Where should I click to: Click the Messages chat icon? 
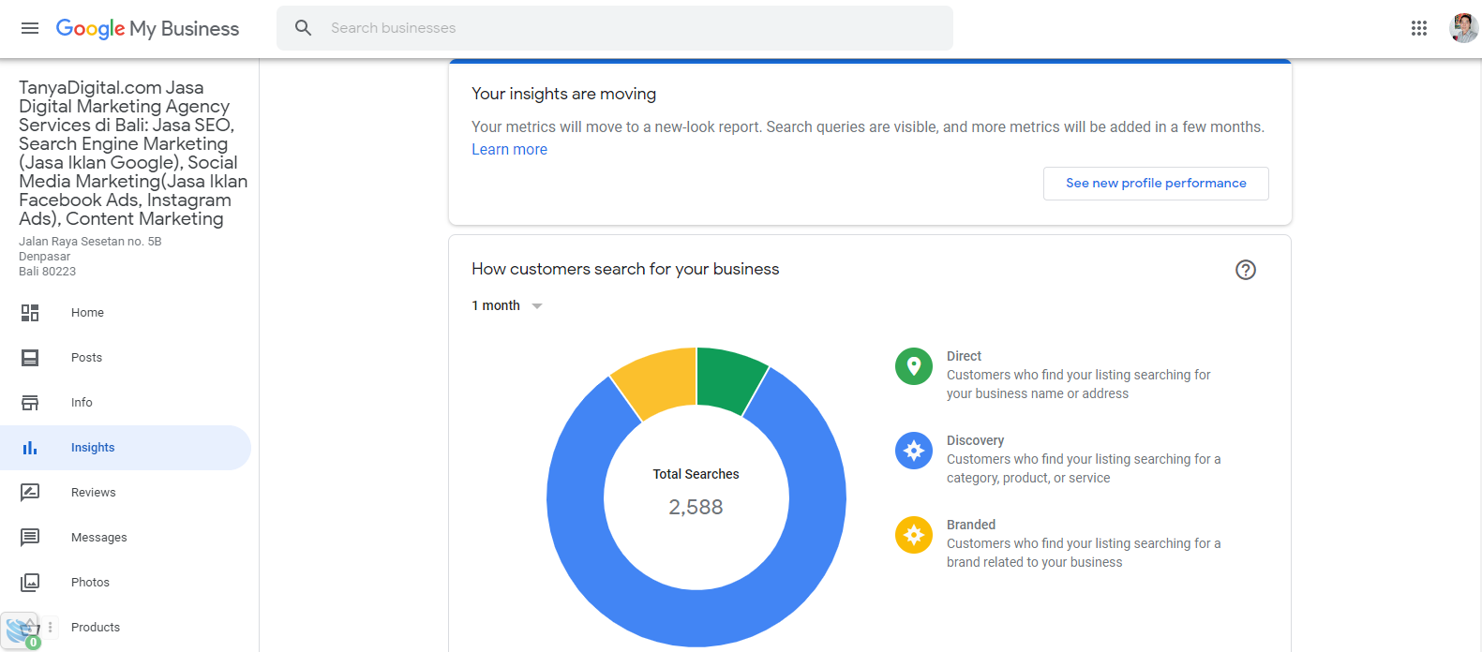pos(30,538)
